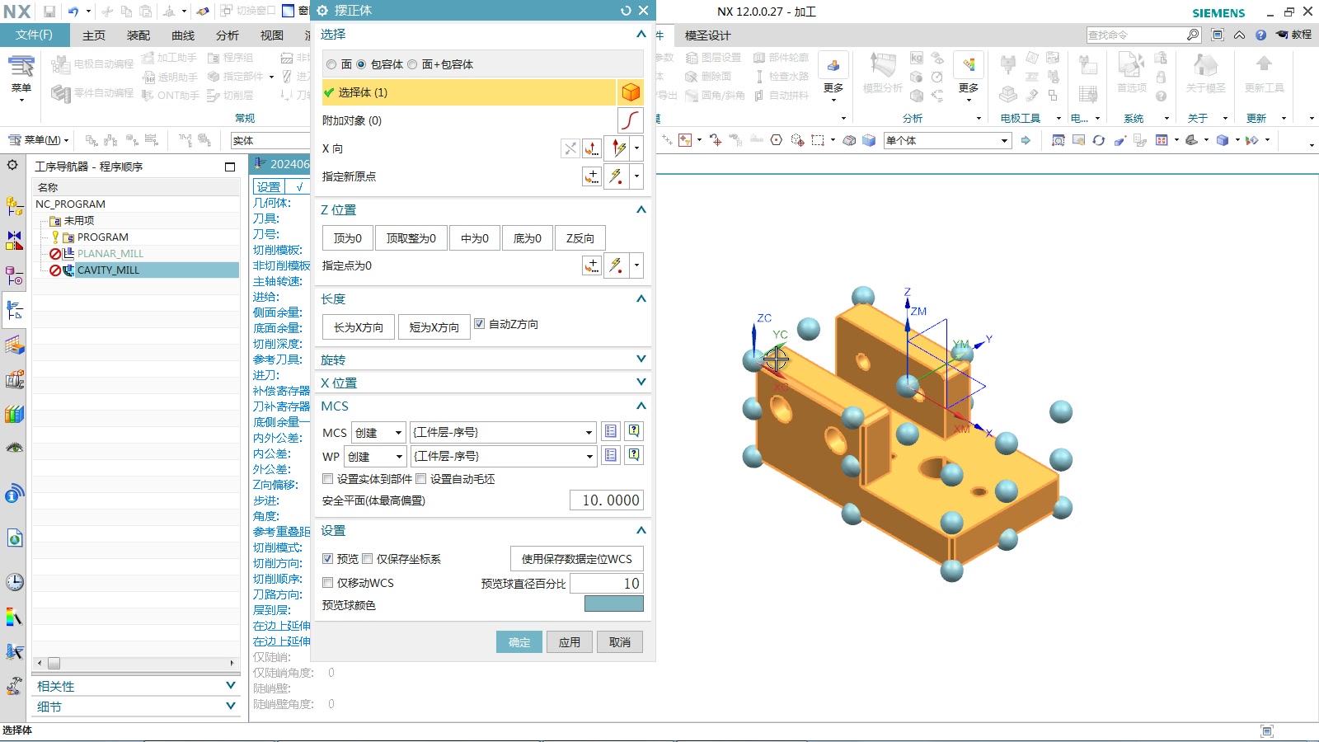The height and width of the screenshot is (742, 1319).
Task: Click the Save icon in the title bar
Action: click(49, 12)
